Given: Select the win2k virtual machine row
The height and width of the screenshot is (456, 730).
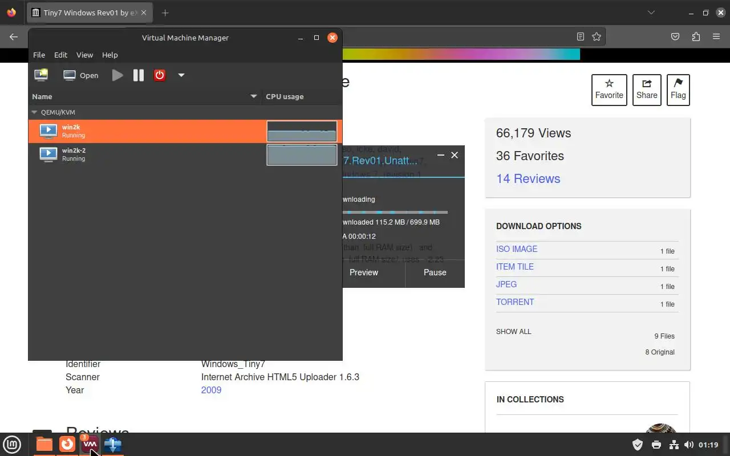Looking at the screenshot, I should pos(185,131).
